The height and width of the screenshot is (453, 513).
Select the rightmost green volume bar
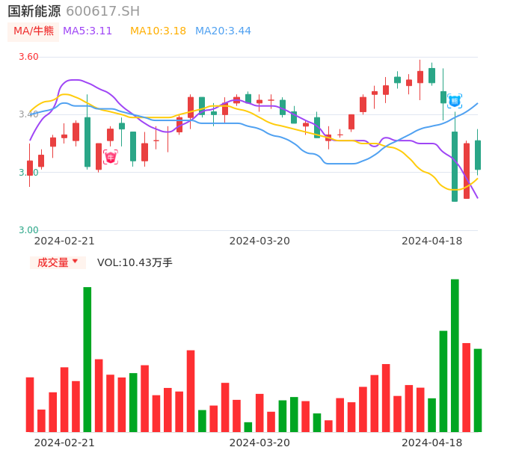477,389
